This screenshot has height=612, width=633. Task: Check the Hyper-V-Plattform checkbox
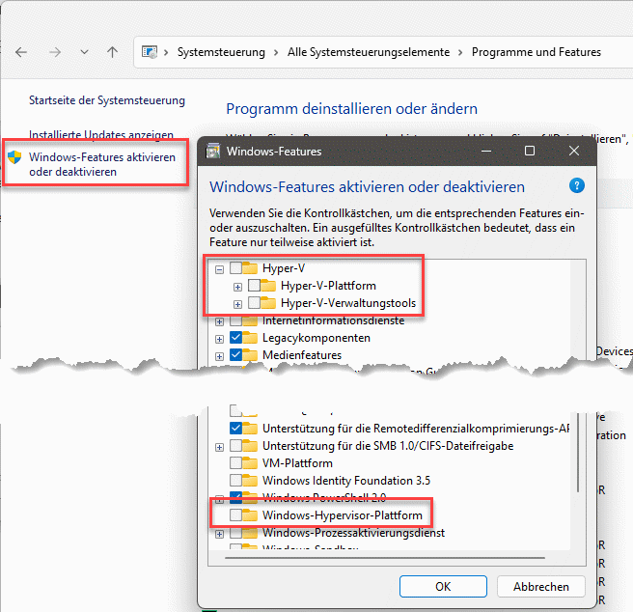tap(254, 285)
